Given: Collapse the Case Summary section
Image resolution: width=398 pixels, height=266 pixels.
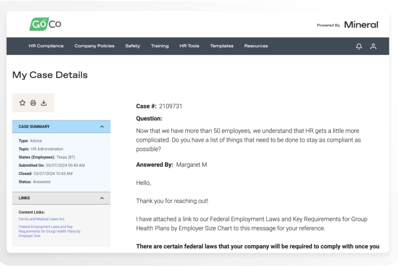Looking at the screenshot, I should [x=102, y=126].
